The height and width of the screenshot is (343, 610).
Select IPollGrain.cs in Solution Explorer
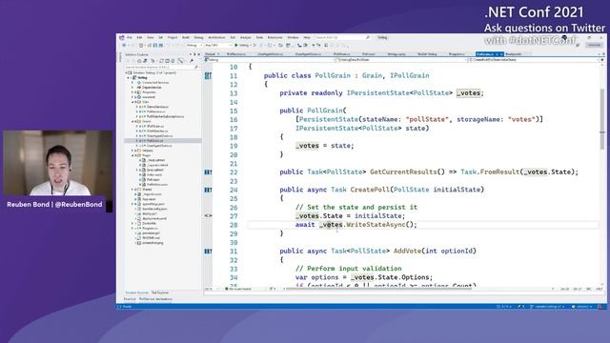(x=155, y=126)
